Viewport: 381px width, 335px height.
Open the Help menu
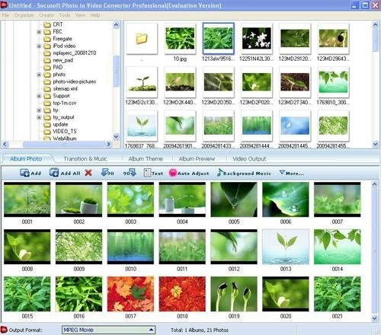[95, 15]
